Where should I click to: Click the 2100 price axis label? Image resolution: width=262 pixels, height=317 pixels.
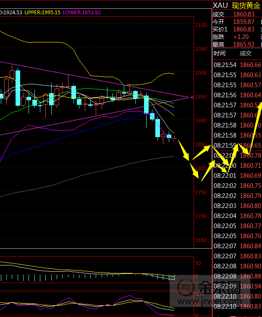point(202,25)
